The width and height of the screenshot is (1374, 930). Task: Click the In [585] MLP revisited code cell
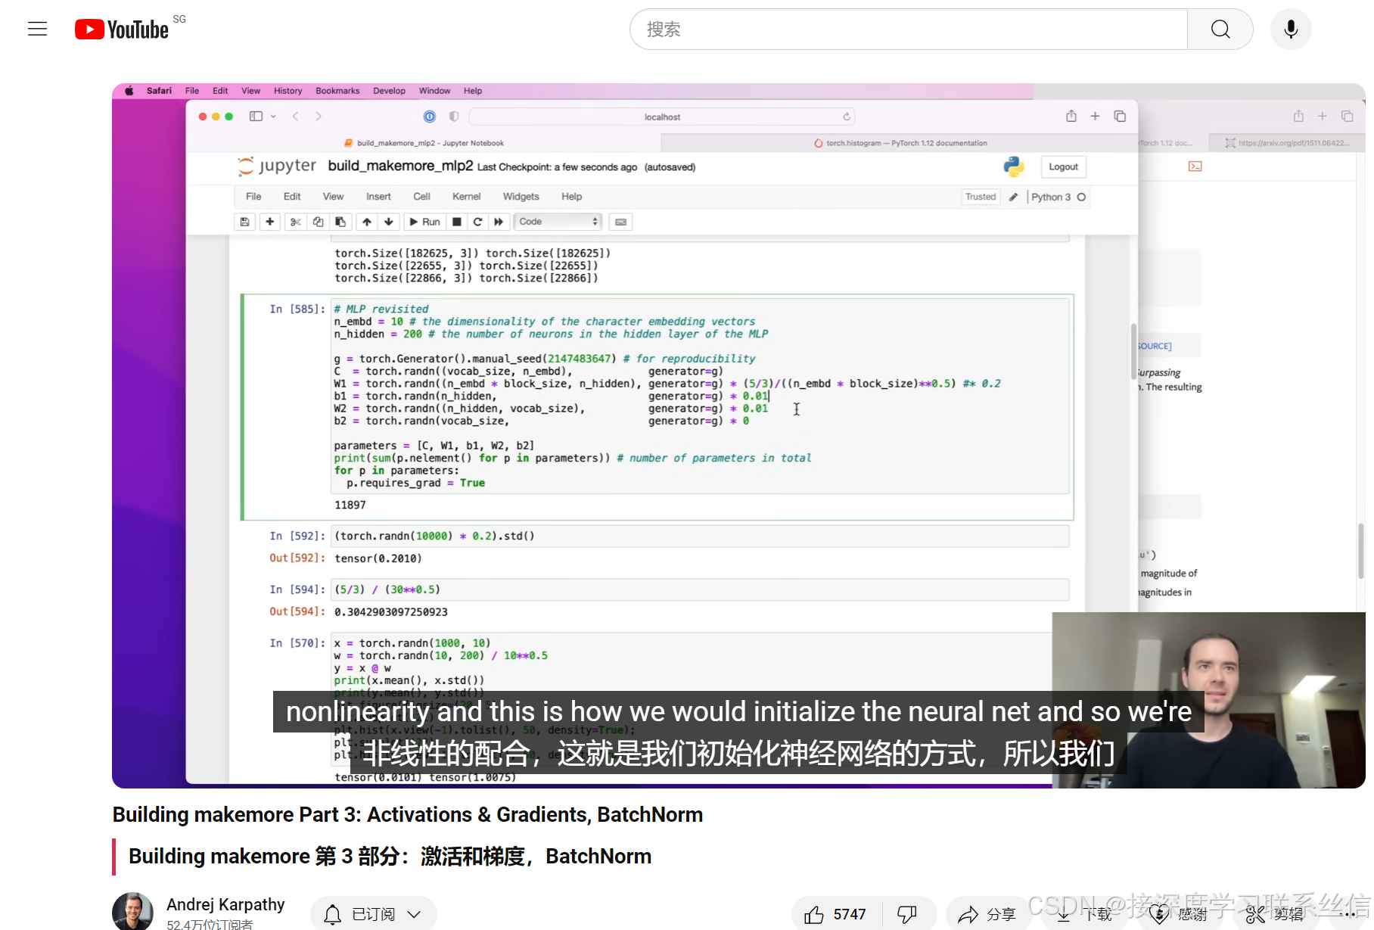point(701,396)
